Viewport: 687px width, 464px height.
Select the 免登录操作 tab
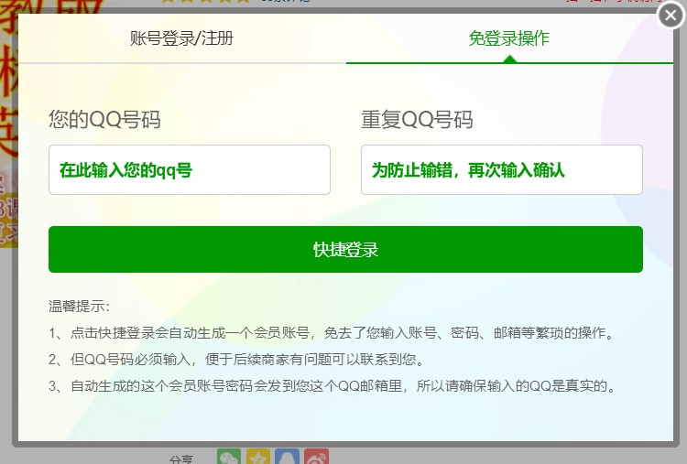tap(509, 38)
